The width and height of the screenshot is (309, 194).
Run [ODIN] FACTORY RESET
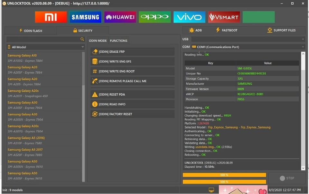[x=133, y=114]
